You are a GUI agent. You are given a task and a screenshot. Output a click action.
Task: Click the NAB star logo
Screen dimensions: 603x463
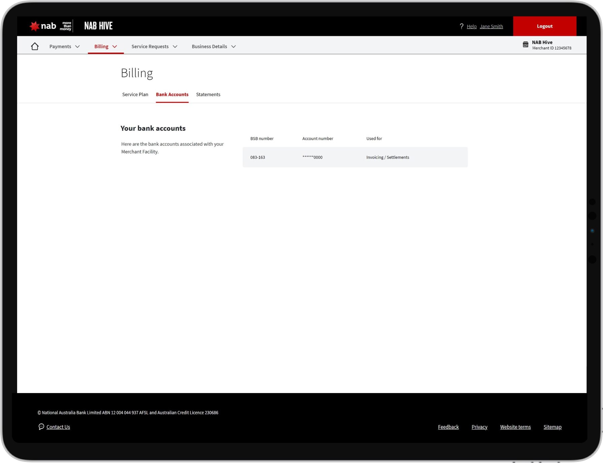click(35, 26)
